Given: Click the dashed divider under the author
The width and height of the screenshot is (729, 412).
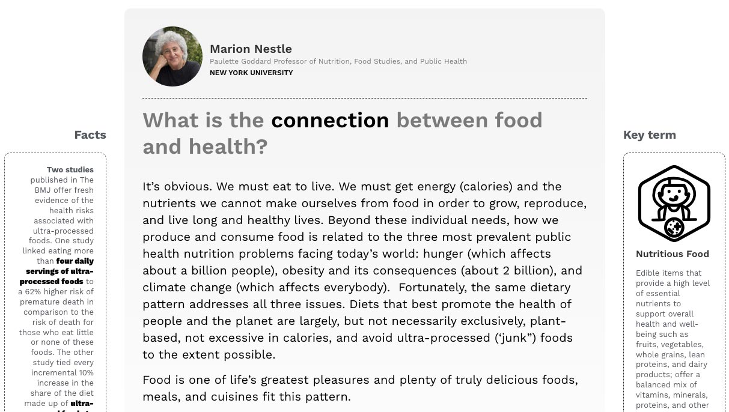Looking at the screenshot, I should pos(364,98).
